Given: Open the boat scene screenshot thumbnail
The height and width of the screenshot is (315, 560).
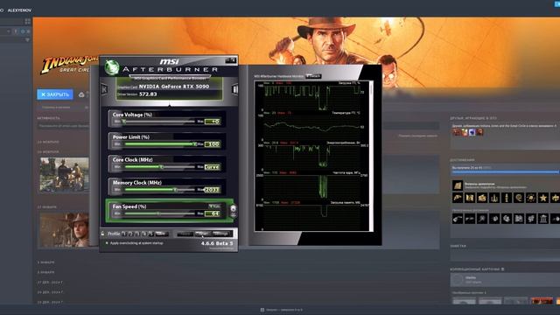Looking at the screenshot, I should [x=64, y=174].
